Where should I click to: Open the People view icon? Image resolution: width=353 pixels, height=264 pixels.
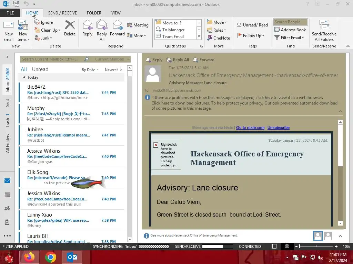pyautogui.click(x=7, y=208)
